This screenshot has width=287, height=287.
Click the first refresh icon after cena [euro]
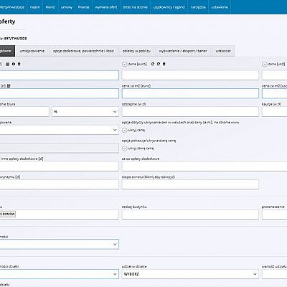pos(153,64)
